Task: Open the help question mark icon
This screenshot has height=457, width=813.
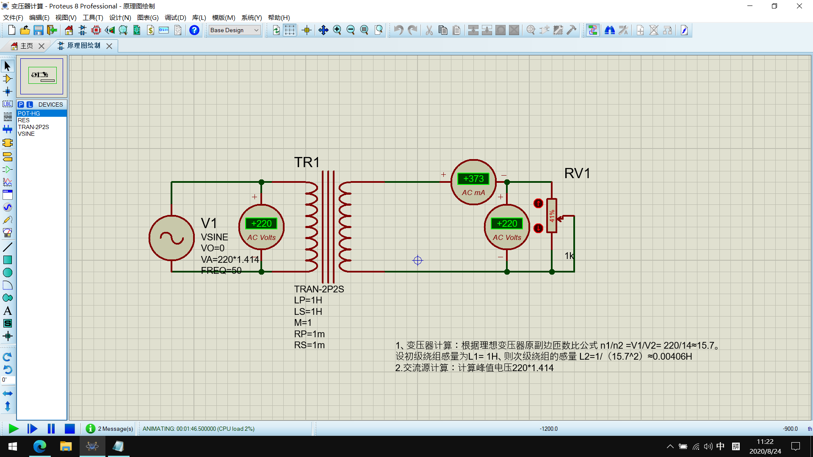Action: [x=194, y=30]
